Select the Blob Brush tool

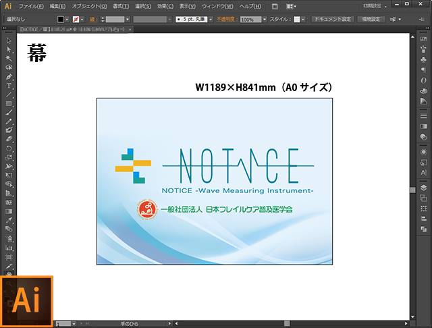[x=9, y=130]
